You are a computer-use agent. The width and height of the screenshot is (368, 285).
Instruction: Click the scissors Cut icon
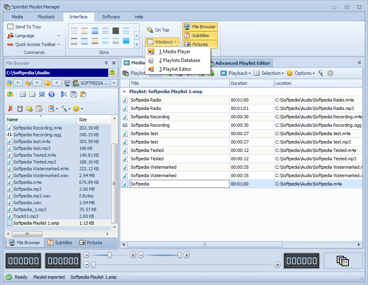(x=64, y=94)
